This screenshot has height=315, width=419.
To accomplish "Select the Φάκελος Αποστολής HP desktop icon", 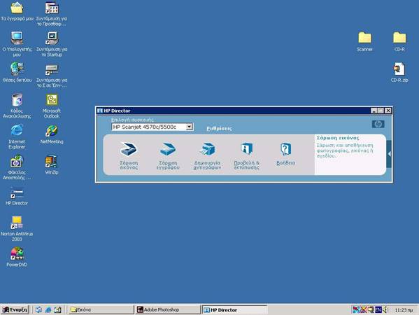I will pyautogui.click(x=17, y=167).
